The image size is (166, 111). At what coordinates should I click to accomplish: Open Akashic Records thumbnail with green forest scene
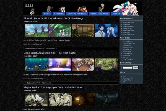click(60, 30)
